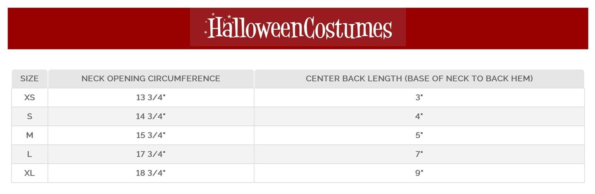595x194 pixels.
Task: Click the 18 3/4" neck measurement
Action: coord(151,173)
